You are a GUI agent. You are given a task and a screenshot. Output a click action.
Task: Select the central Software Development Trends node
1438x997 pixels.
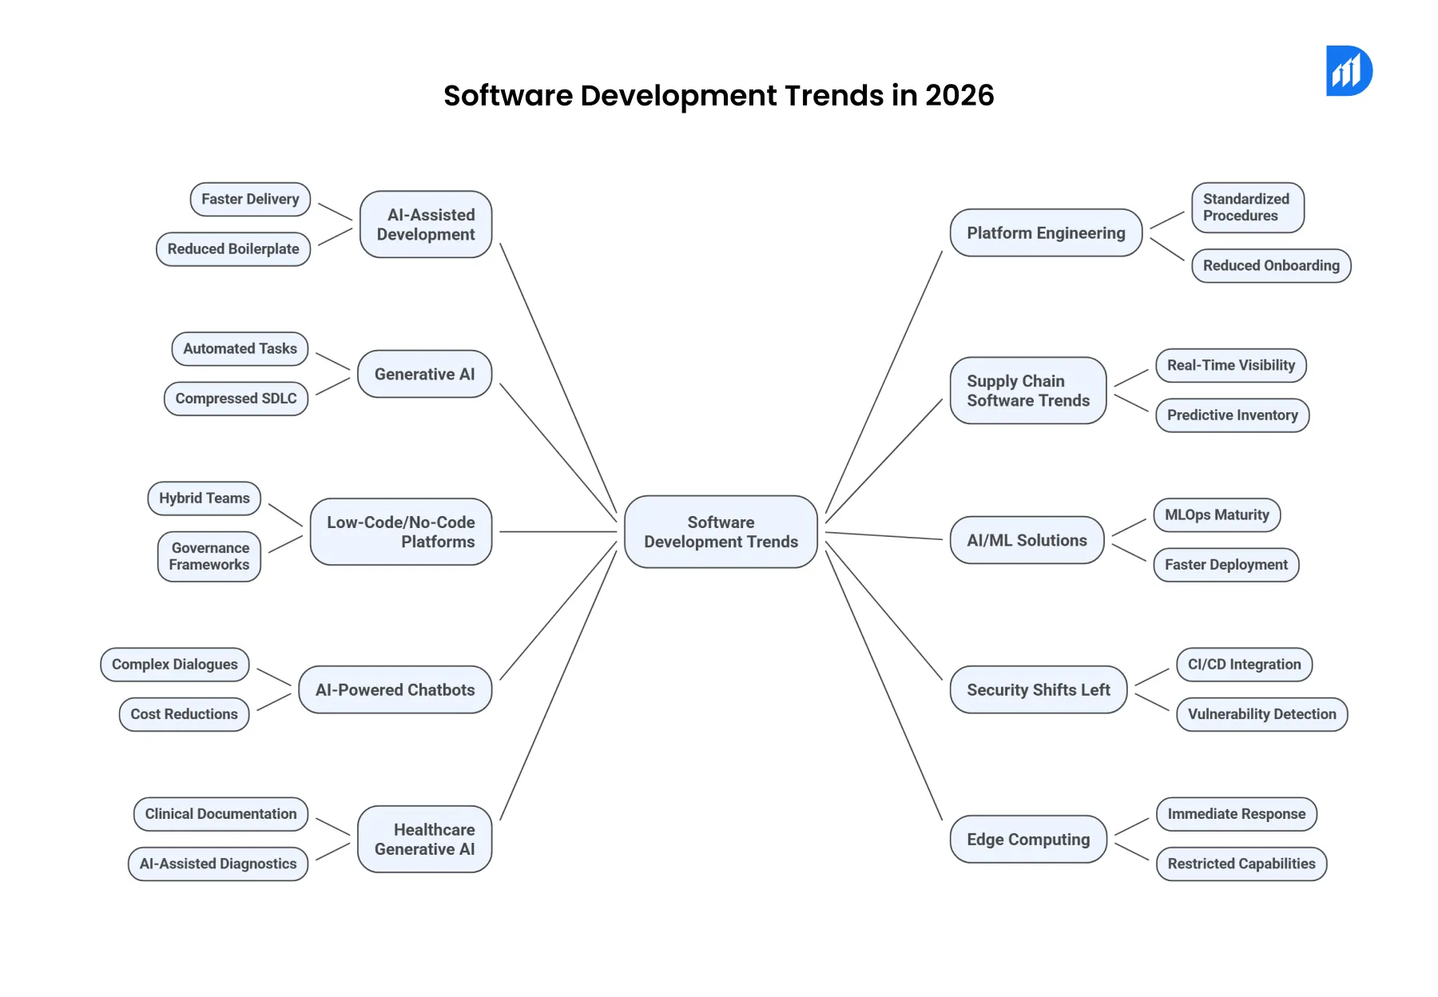click(x=720, y=531)
